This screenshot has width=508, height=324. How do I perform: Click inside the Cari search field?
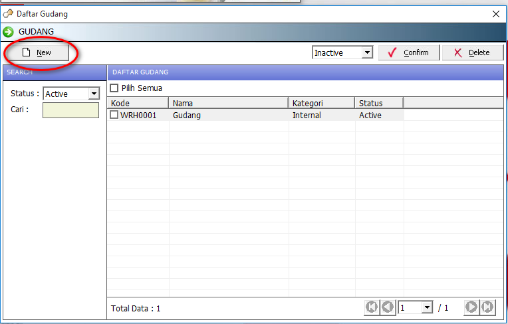click(70, 110)
